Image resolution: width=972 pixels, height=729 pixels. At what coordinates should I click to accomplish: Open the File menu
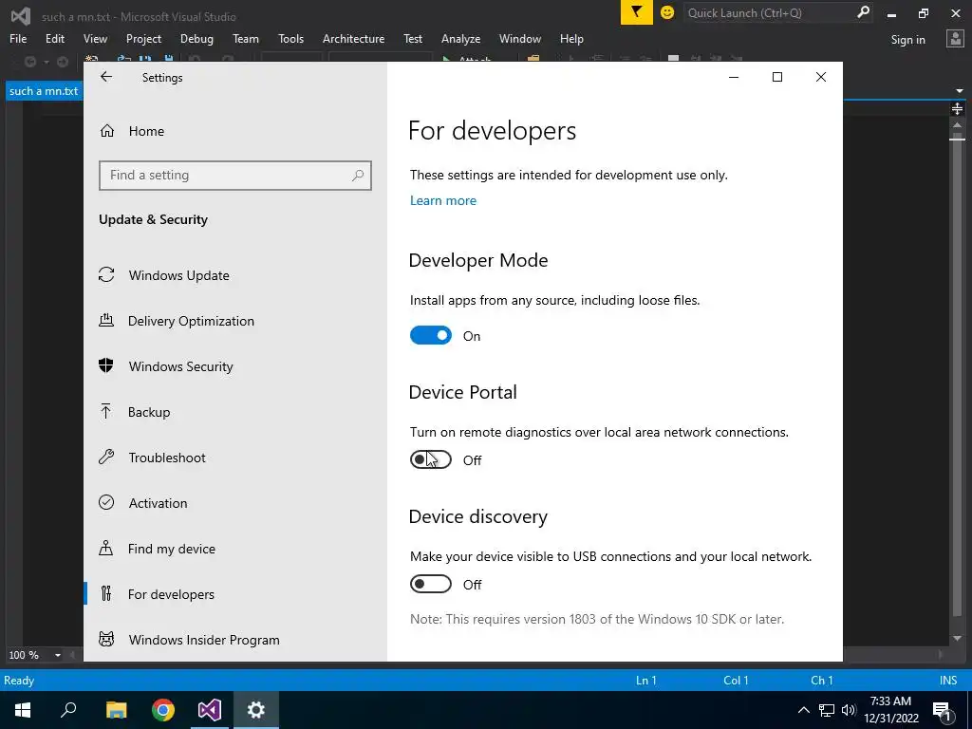(x=18, y=38)
